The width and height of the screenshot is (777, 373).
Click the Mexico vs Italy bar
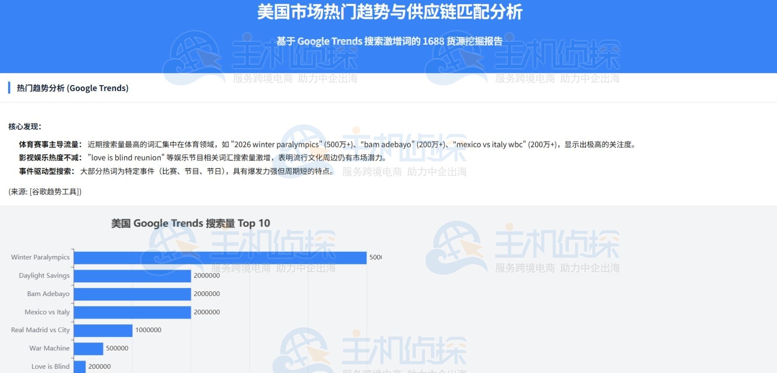click(132, 312)
